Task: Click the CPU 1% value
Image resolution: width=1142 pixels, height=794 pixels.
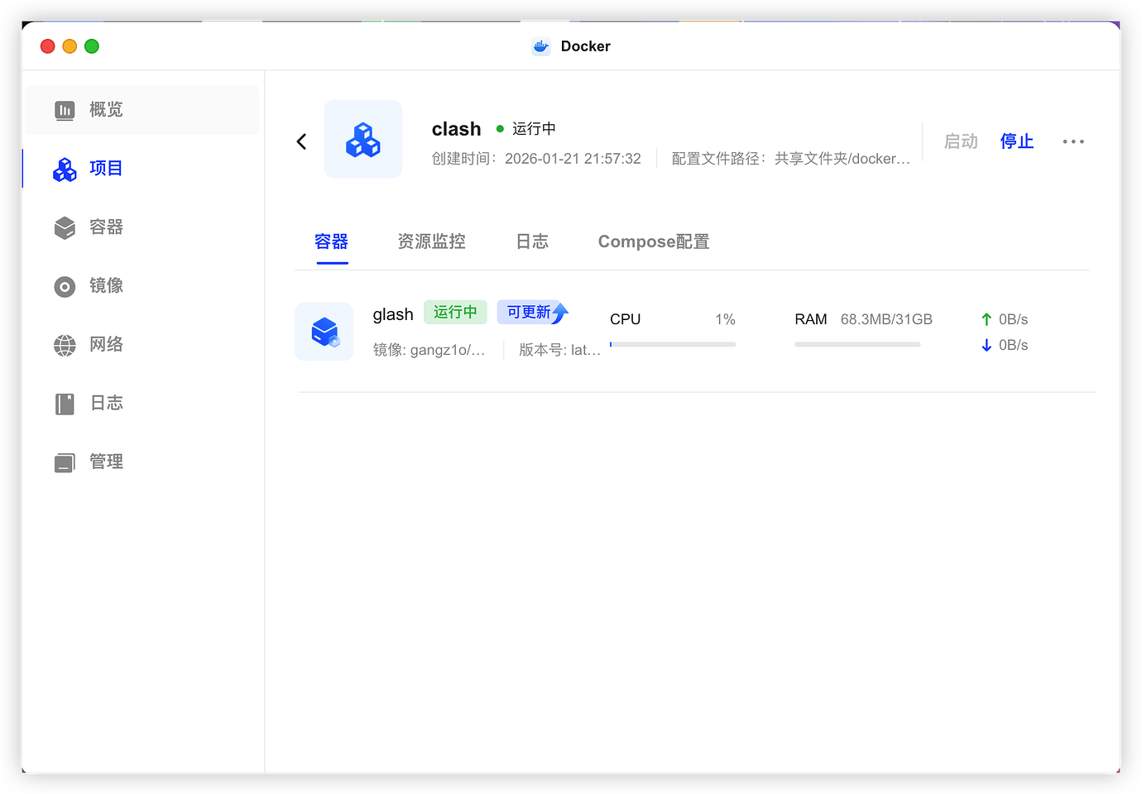Action: [x=725, y=319]
